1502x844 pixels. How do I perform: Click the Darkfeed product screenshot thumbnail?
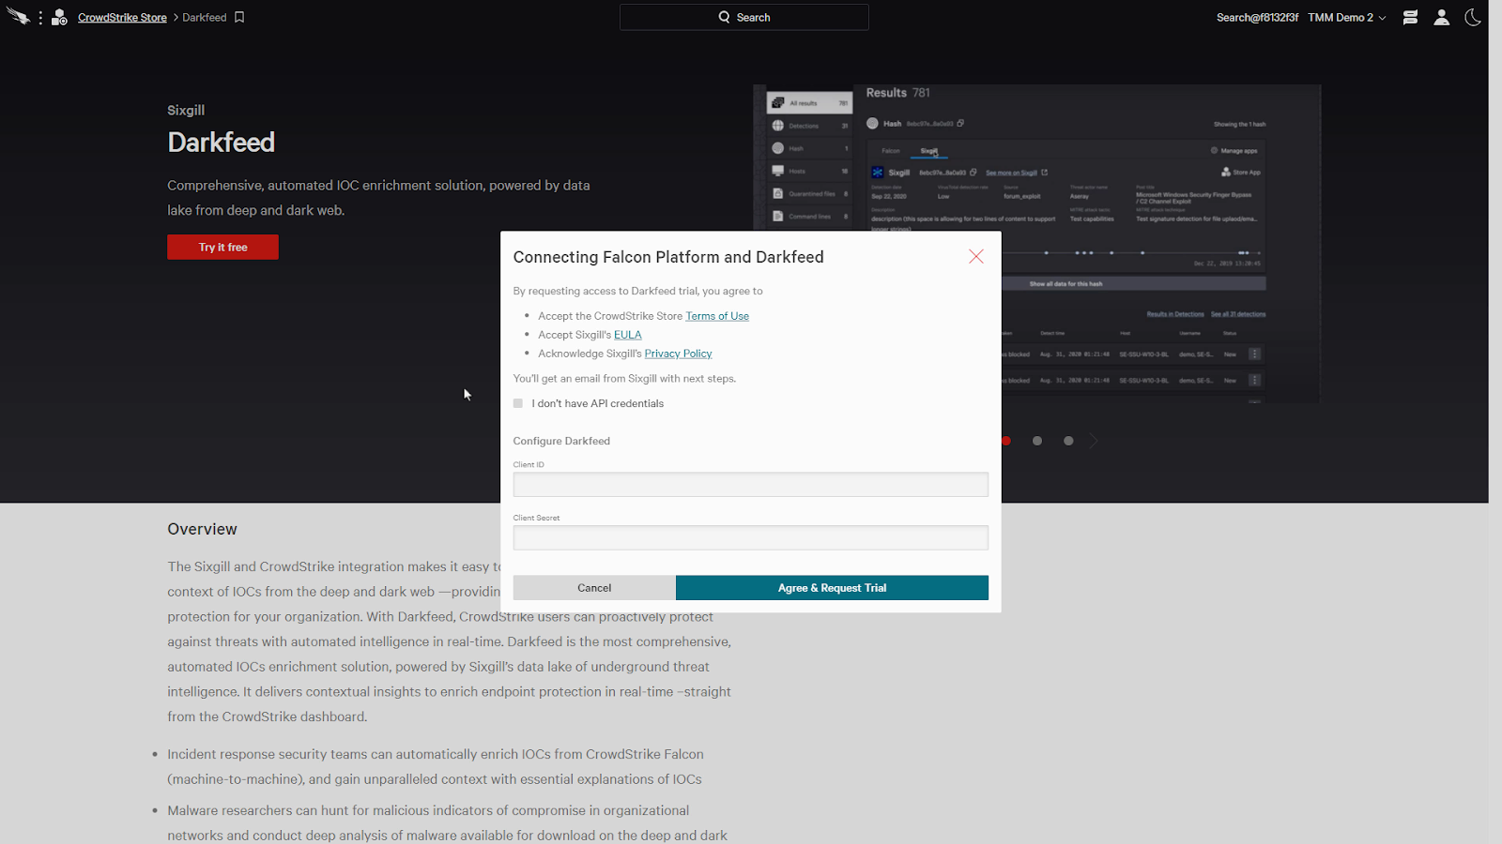[1037, 244]
